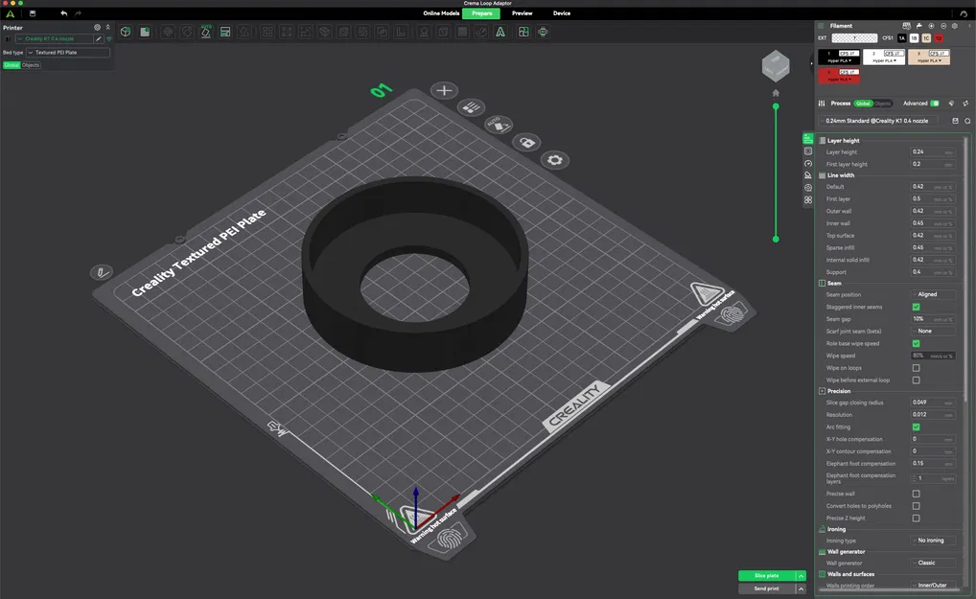Open the Quality settings tab in process sidebar

tap(807, 139)
